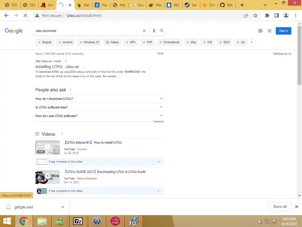The image size is (302, 227).
Task: Expand 4 key moments in this video
Action: click(x=100, y=191)
